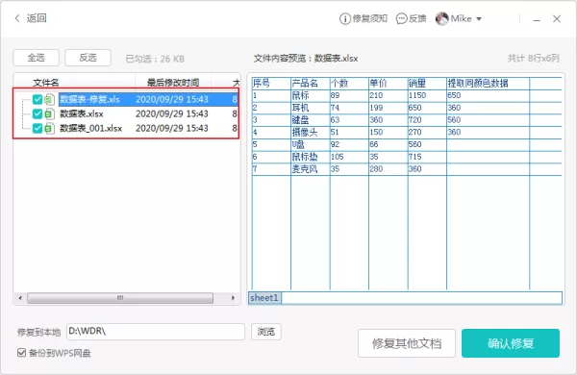Image resolution: width=577 pixels, height=375 pixels.
Task: Click the file icon of 数据表_001.xlsx
Action: coord(50,128)
